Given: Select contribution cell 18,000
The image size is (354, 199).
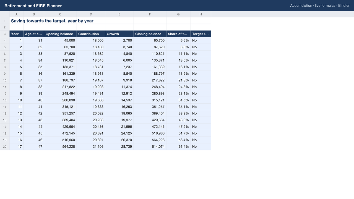Looking at the screenshot, I should pos(91,40).
